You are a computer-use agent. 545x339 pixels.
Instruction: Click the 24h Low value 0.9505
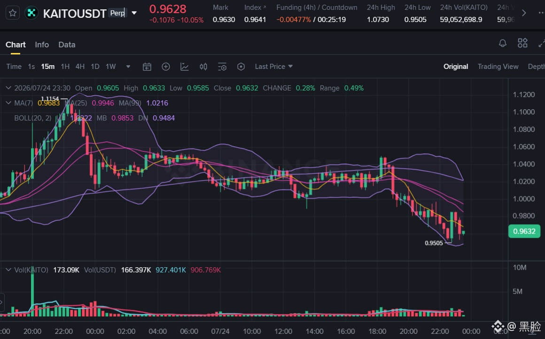tap(415, 20)
